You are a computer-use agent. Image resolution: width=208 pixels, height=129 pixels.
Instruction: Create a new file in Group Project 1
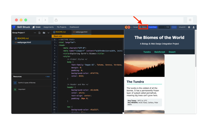[x=39, y=33]
